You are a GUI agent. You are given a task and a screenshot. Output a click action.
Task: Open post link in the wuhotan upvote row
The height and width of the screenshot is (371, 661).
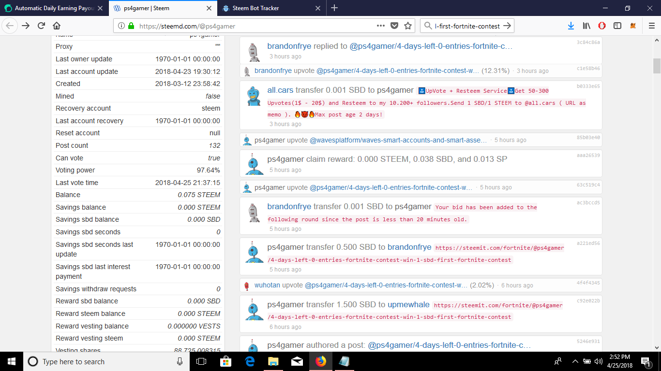pos(386,285)
